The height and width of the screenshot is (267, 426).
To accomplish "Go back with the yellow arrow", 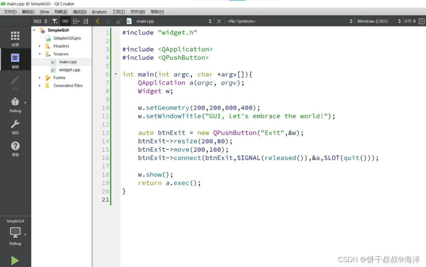I will click(x=98, y=21).
